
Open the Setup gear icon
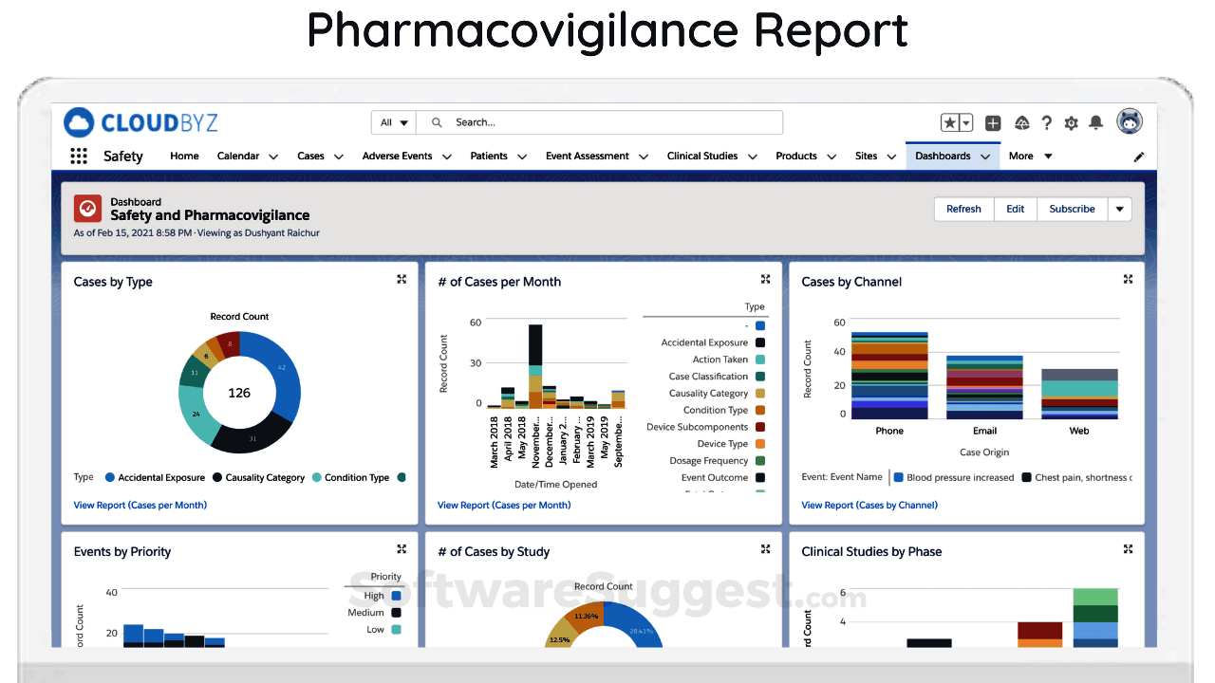pyautogui.click(x=1071, y=123)
